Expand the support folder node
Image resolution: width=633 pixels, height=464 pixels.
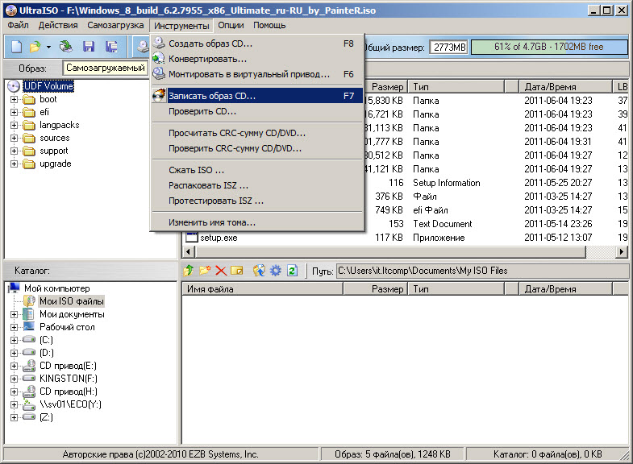[15, 151]
